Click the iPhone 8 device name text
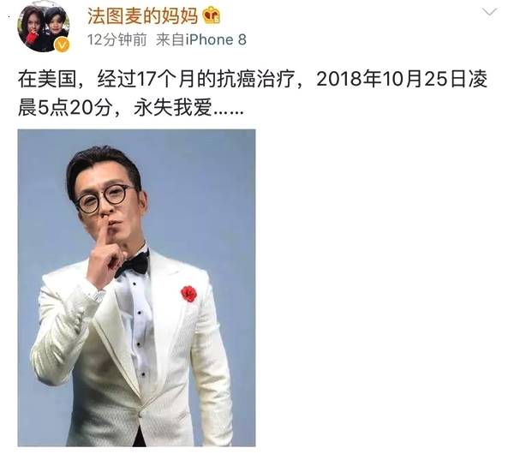 coord(216,40)
